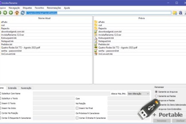The width and height of the screenshot is (186, 124).
Task: Open the Navegação menu
Action: pos(14,8)
